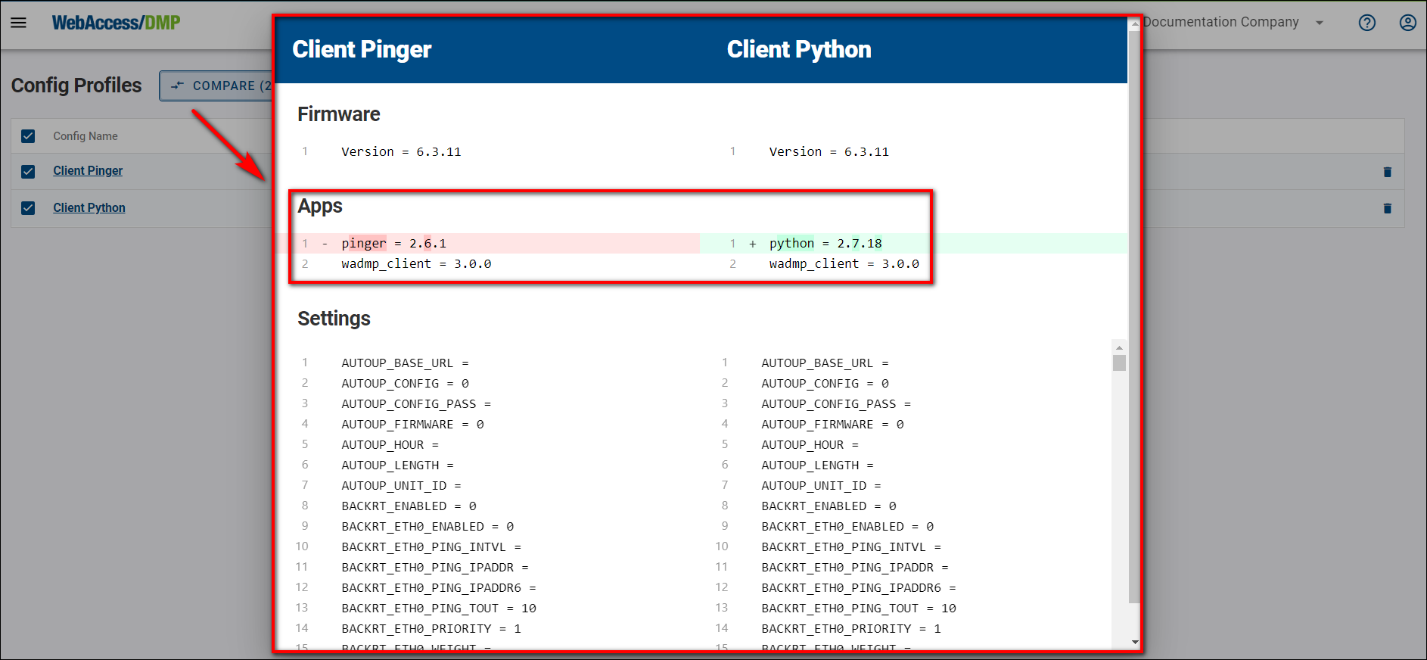This screenshot has height=660, width=1427.
Task: Click the Config Name column header
Action: pyautogui.click(x=85, y=136)
